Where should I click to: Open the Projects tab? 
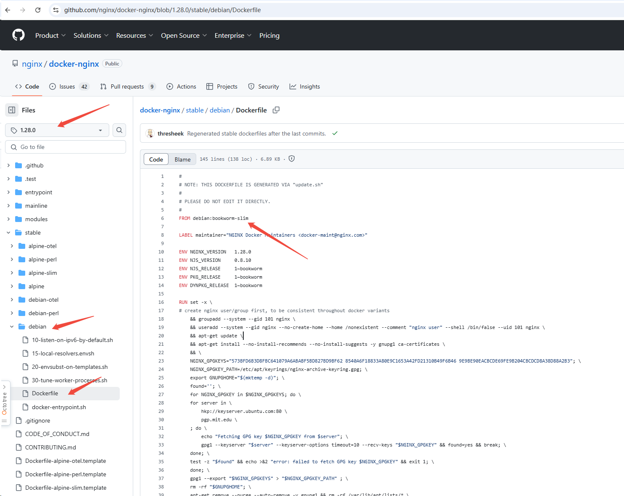click(222, 86)
